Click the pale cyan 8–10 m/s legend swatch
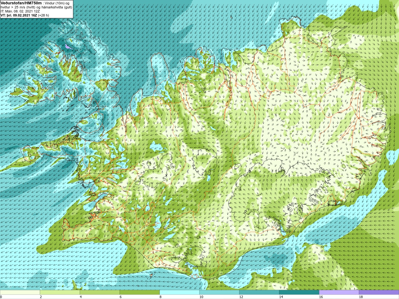This screenshot has width=399, height=299. pos(180,292)
